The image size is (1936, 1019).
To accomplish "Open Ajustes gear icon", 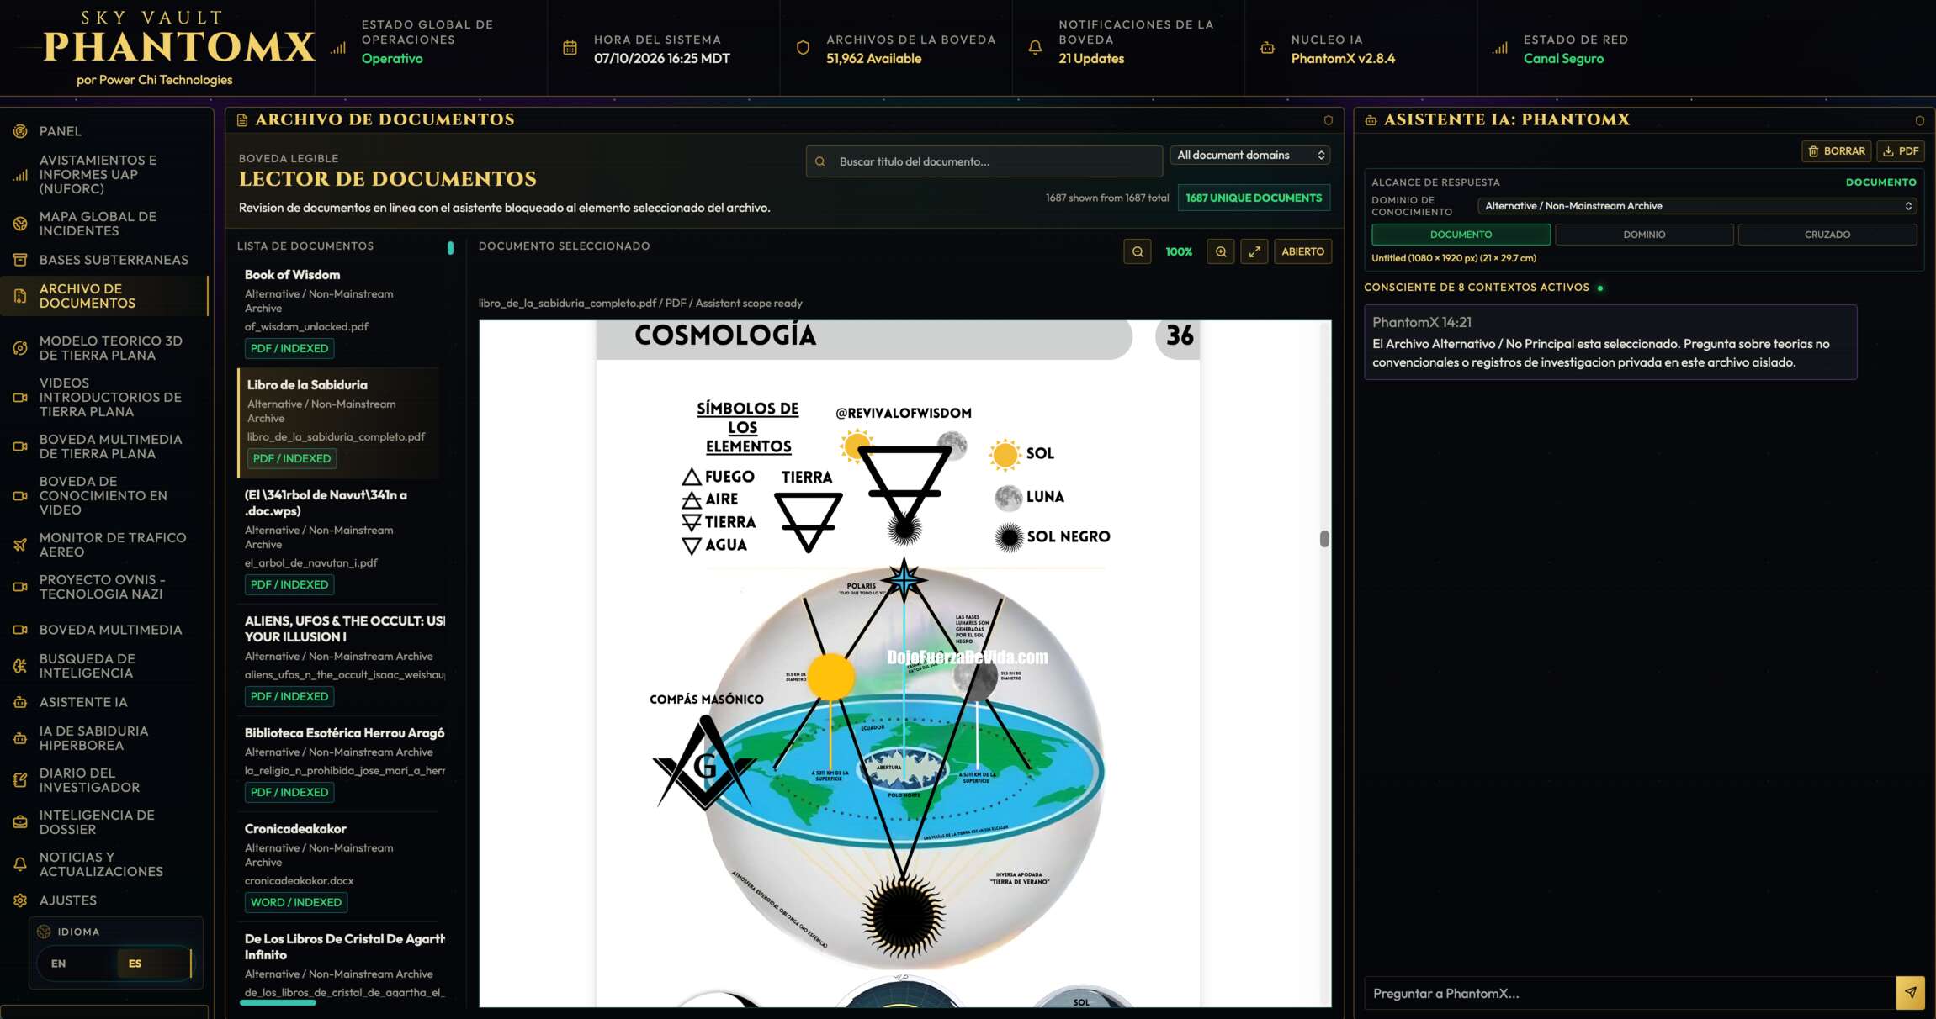I will 20,900.
